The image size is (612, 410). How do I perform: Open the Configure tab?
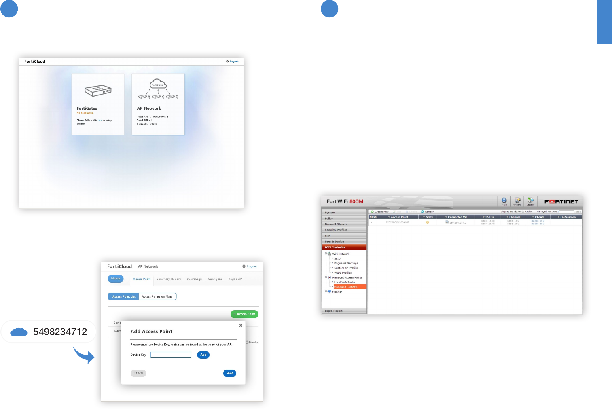[x=215, y=279]
